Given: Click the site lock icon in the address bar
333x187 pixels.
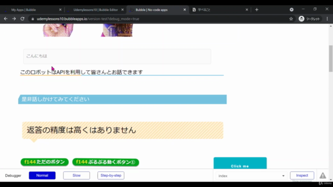Looking at the screenshot, I should point(32,19).
